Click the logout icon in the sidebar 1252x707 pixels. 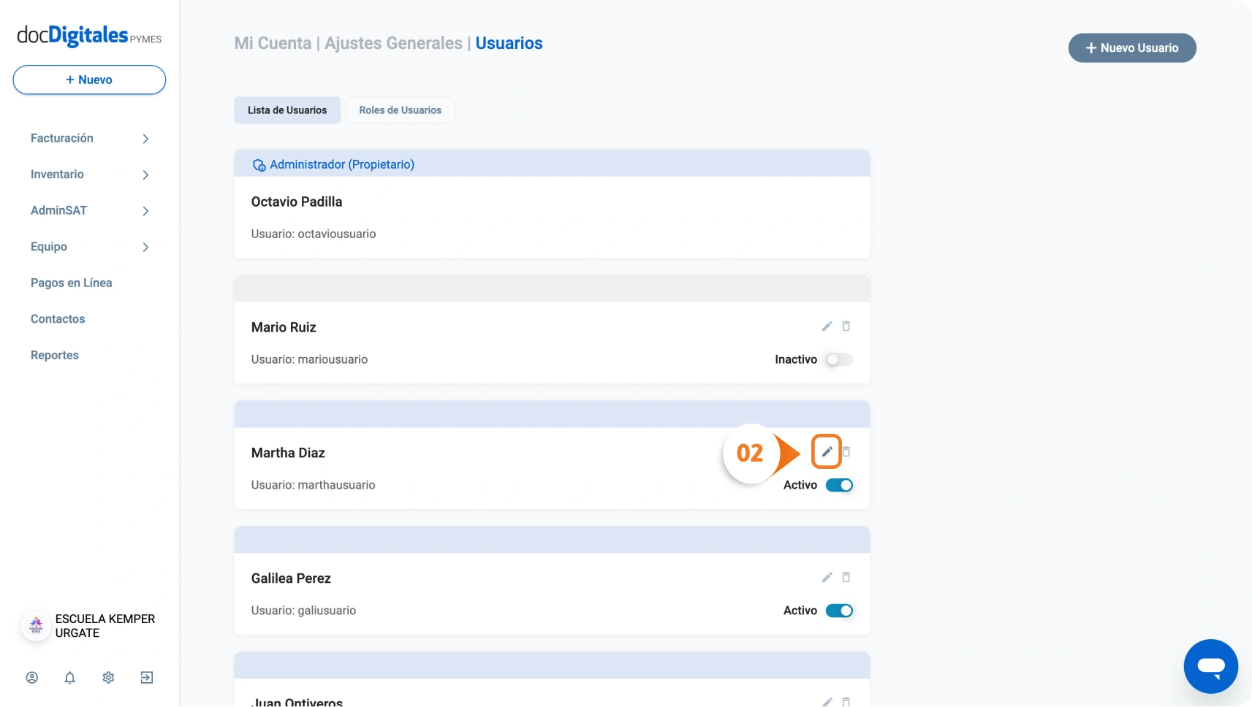point(147,678)
